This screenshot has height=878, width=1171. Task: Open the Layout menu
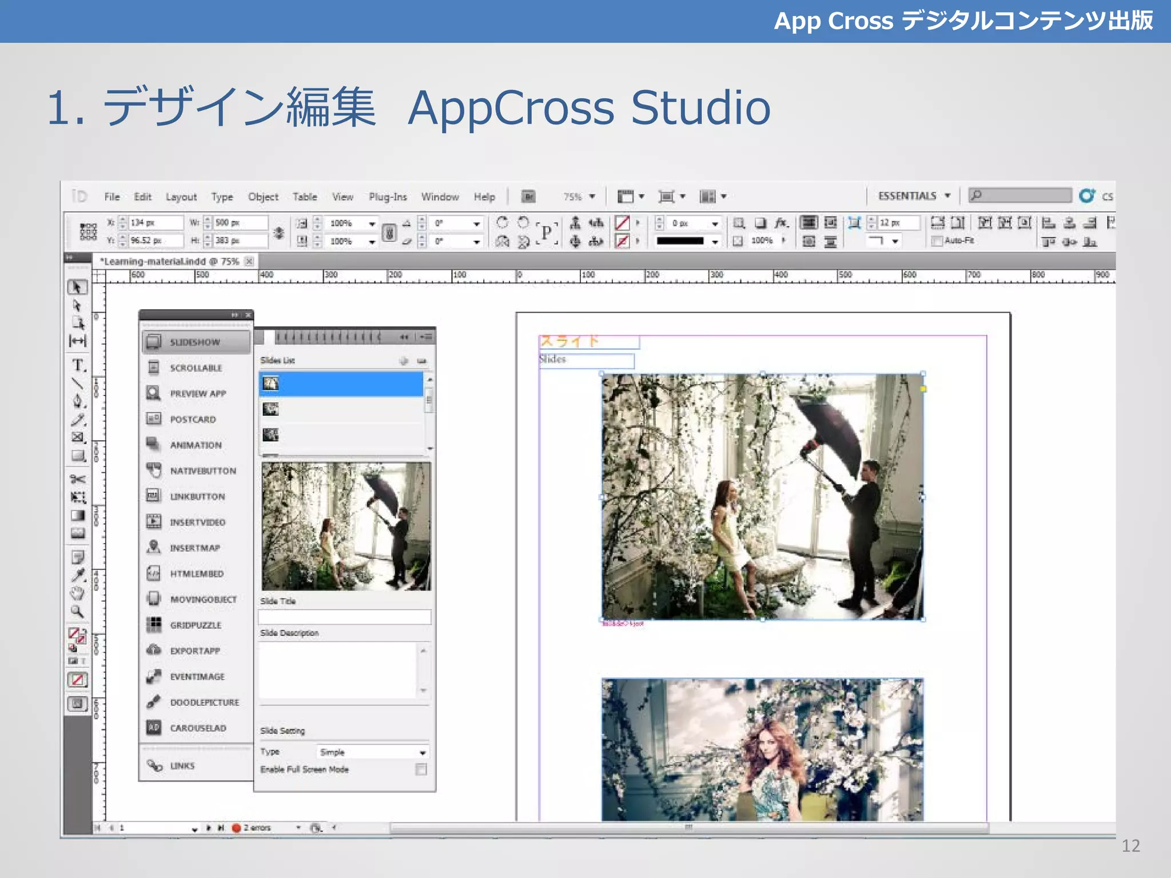(181, 197)
